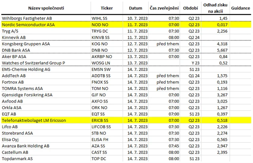The height and width of the screenshot is (163, 253).
Task: Click the 'Guidance' column header
Action: (x=240, y=8)
